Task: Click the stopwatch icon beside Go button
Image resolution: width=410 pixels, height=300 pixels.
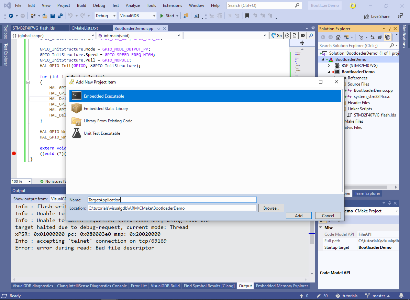Action: coord(287,36)
